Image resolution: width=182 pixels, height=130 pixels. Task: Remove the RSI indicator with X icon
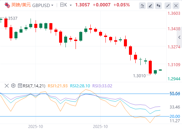(7, 86)
